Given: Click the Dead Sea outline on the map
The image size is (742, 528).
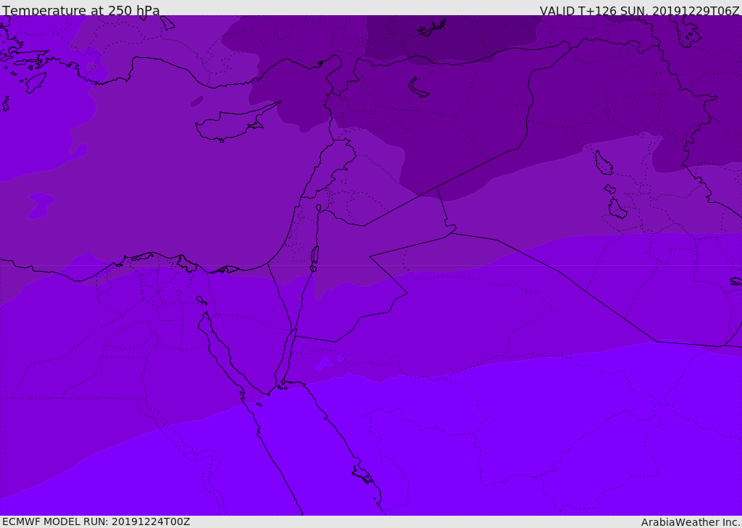Looking at the screenshot, I should (314, 258).
